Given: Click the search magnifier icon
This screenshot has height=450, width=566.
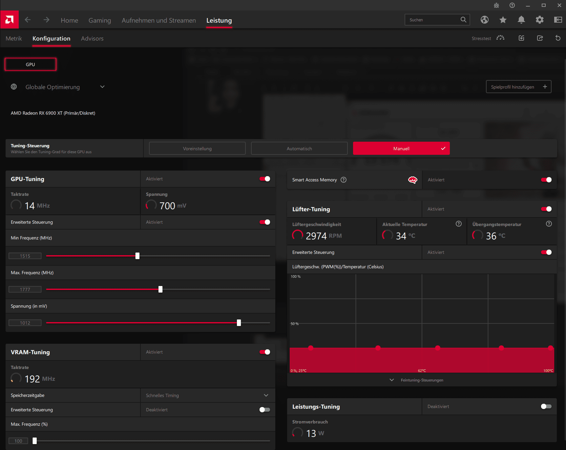Looking at the screenshot, I should click(463, 20).
